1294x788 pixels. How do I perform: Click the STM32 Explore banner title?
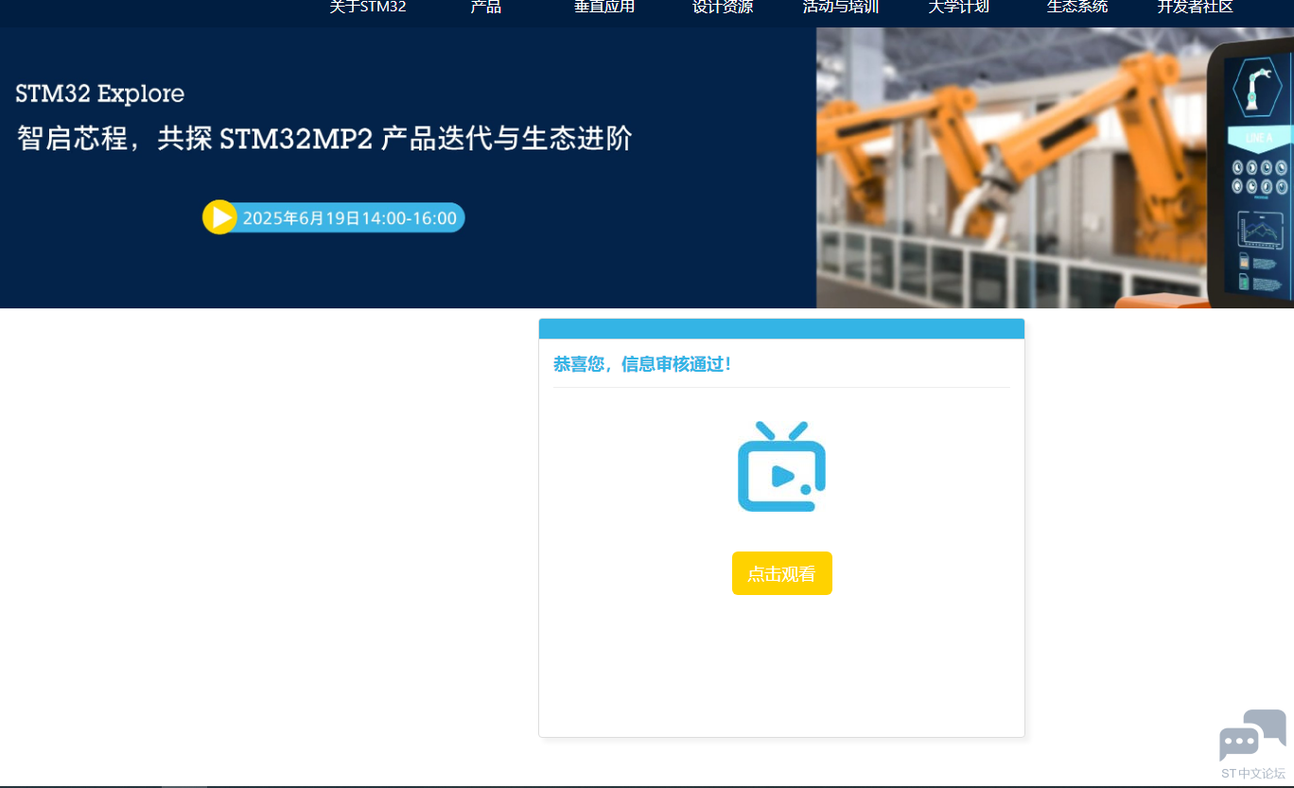[100, 94]
